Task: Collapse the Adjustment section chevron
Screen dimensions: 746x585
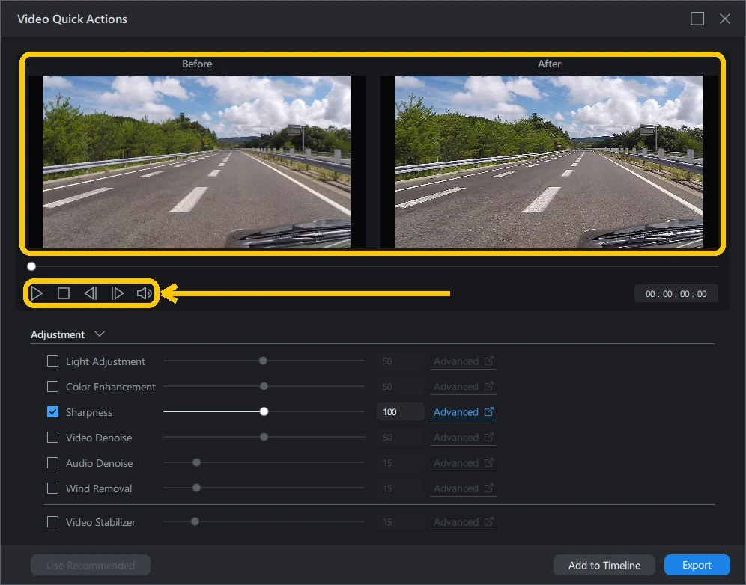Action: pos(100,334)
